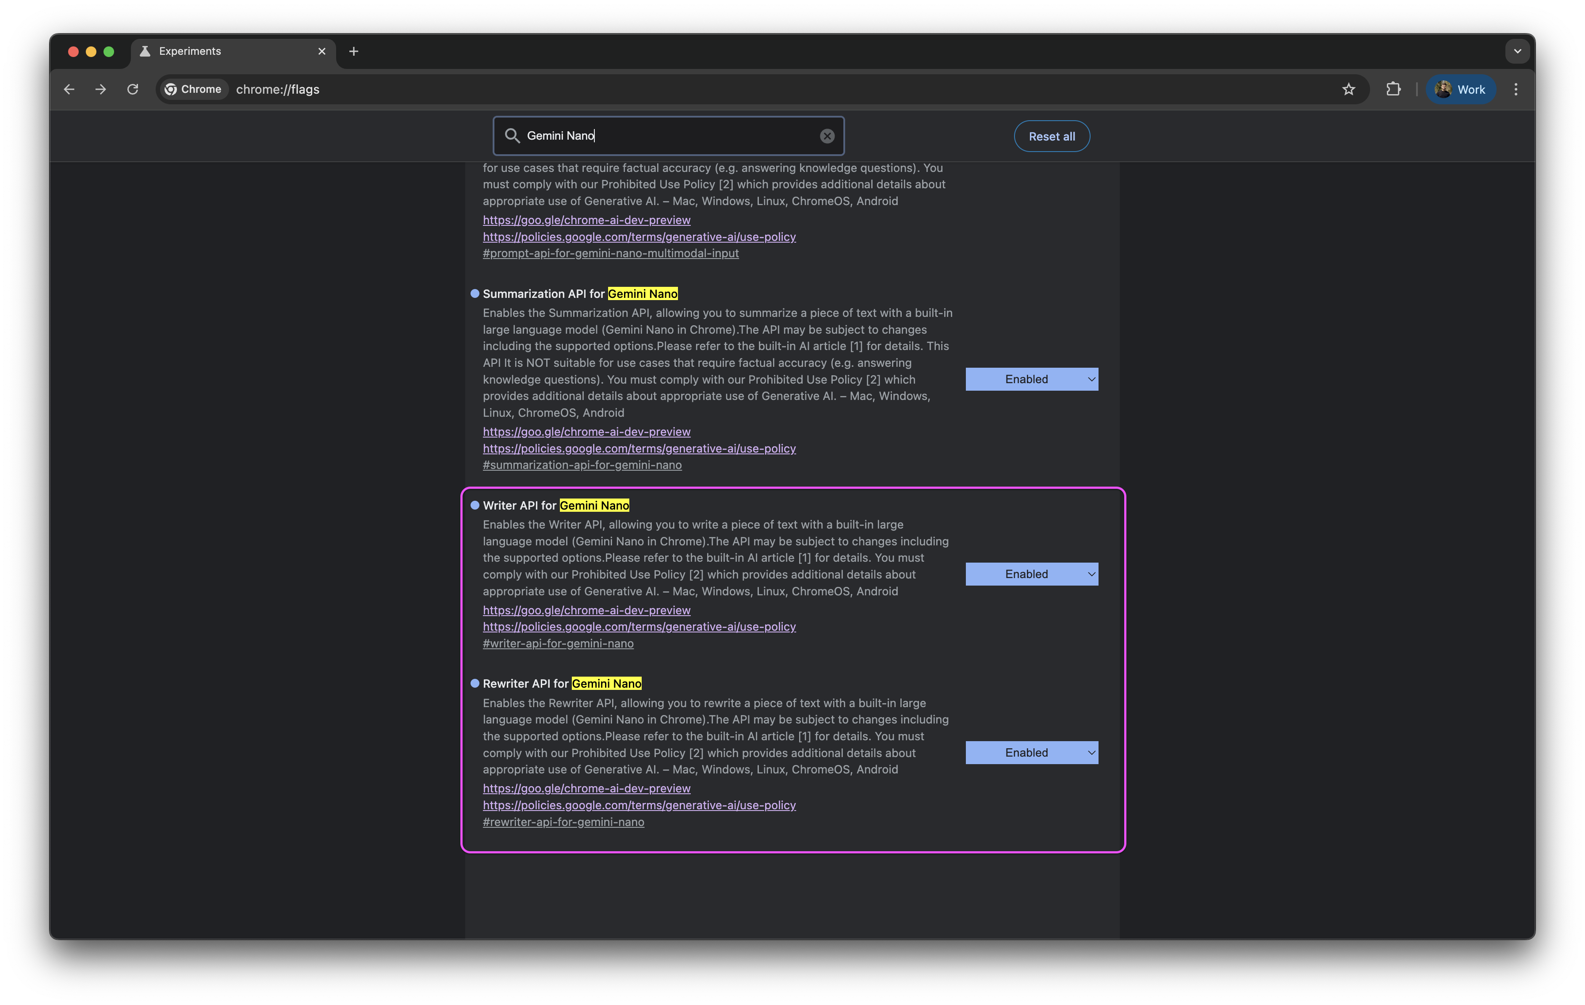
Task: Close the Experiments tab
Action: [x=322, y=51]
